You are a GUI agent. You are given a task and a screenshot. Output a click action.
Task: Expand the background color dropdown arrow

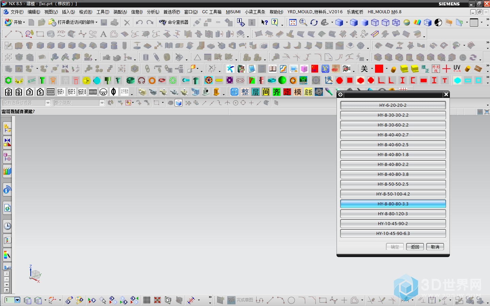point(481,22)
